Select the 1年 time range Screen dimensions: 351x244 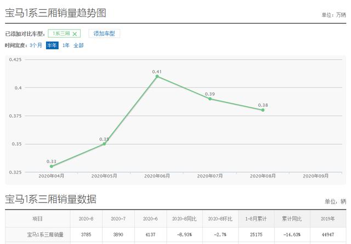coord(66,45)
